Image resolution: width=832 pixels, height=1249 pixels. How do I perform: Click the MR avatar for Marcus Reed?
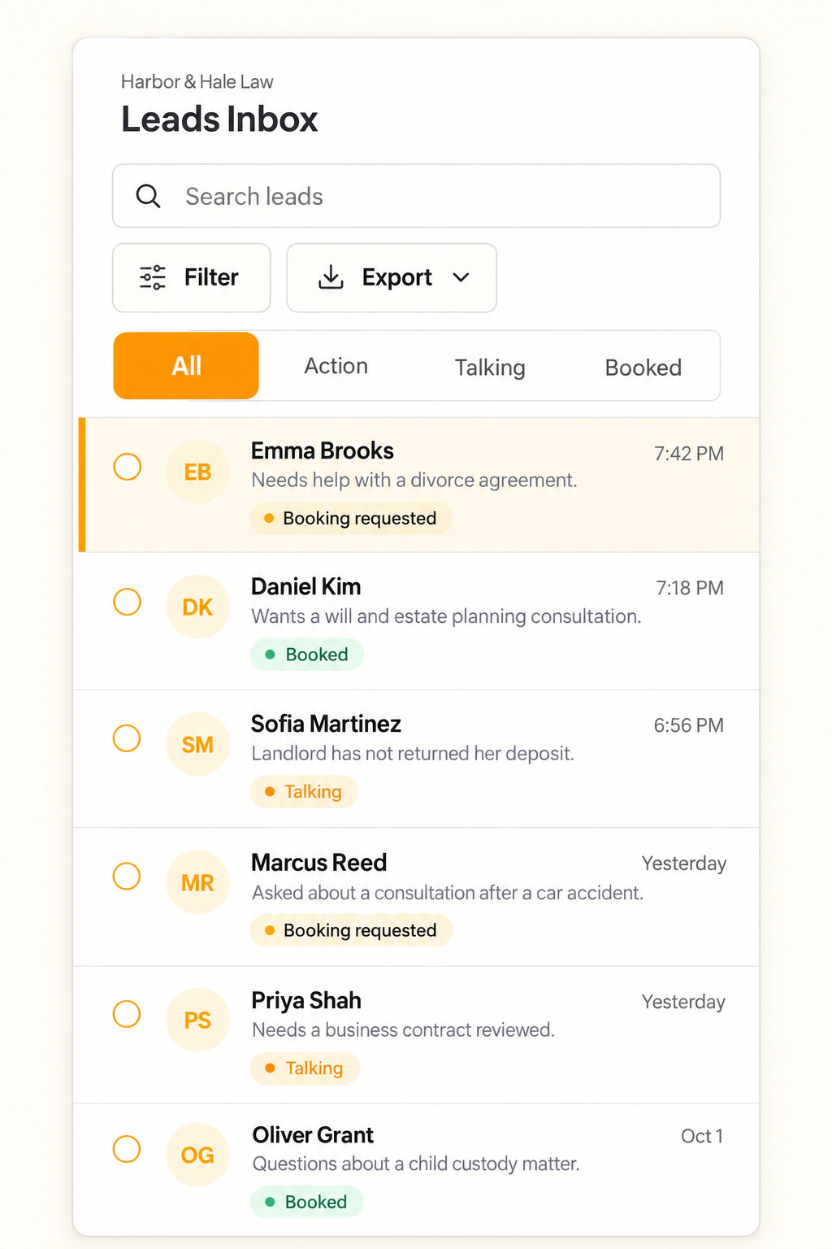pos(197,882)
